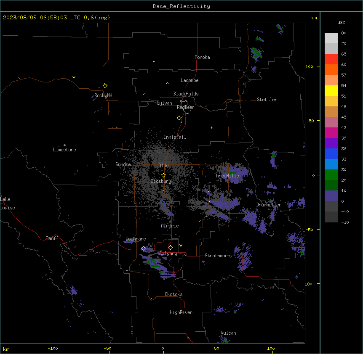Click the RedDeer map label
363x354 pixels.
pos(185,107)
